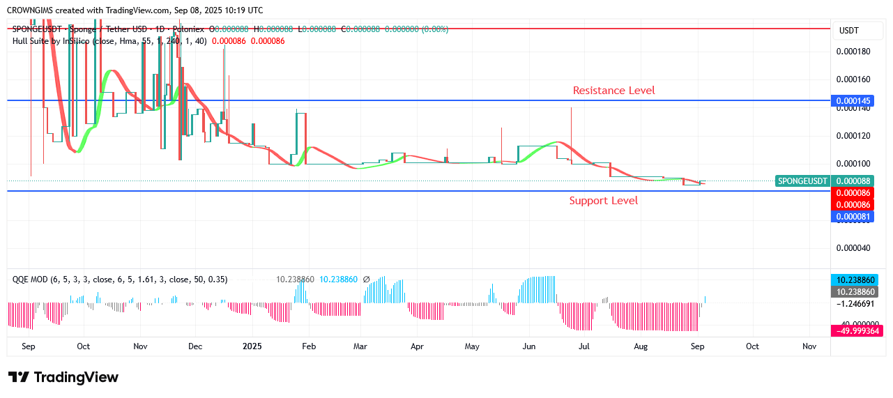
Task: Click the SPONGEUSDT Sponge / Tether USD symbol title
Action: [108, 29]
